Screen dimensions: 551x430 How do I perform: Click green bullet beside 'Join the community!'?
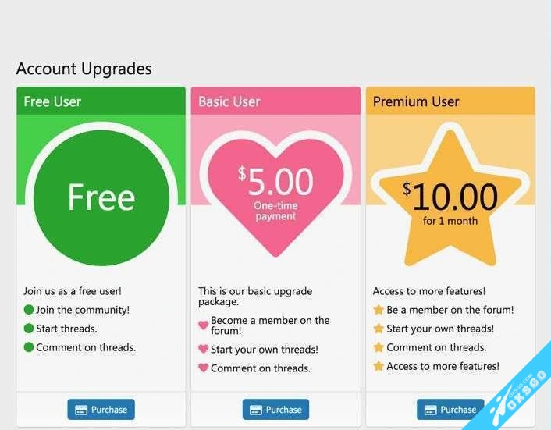point(29,310)
